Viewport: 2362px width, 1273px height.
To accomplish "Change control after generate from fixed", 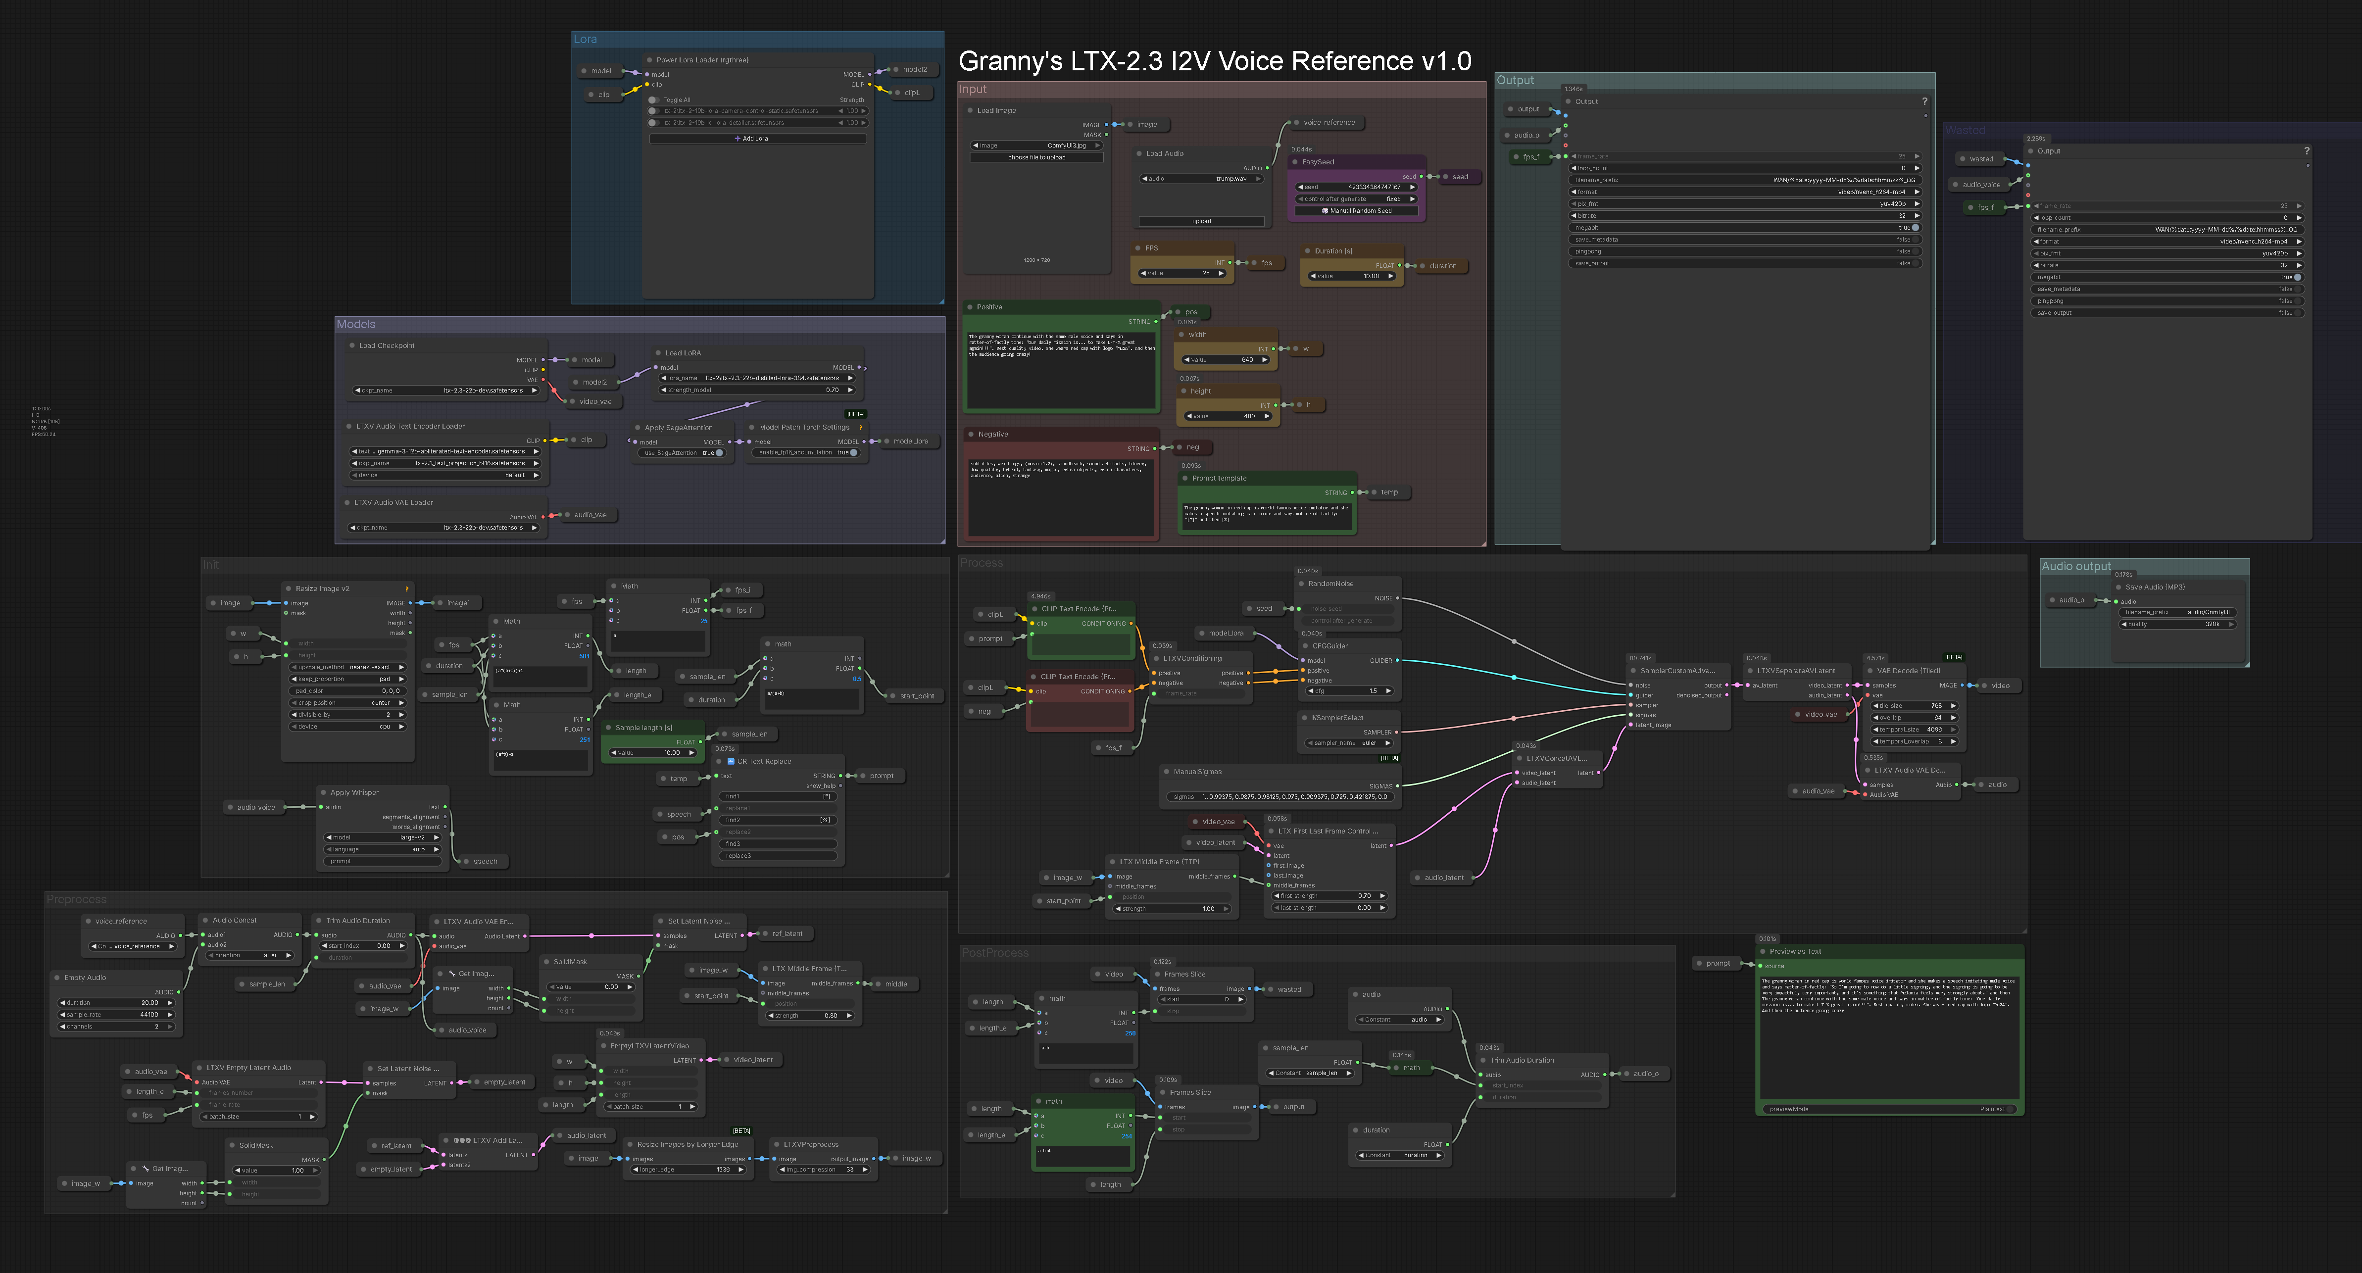I will click(1356, 199).
